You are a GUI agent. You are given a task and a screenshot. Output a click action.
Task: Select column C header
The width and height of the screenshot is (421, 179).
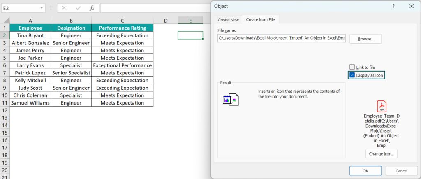pos(123,21)
